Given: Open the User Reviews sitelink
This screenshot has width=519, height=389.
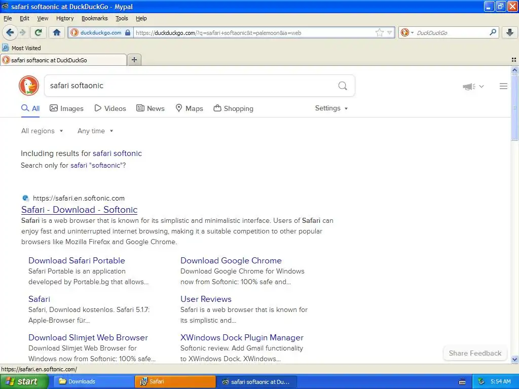Looking at the screenshot, I should click(206, 299).
